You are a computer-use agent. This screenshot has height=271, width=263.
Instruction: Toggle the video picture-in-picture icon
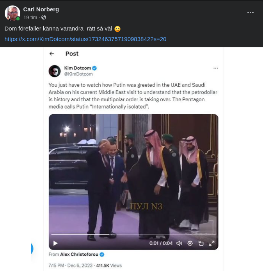click(x=201, y=243)
